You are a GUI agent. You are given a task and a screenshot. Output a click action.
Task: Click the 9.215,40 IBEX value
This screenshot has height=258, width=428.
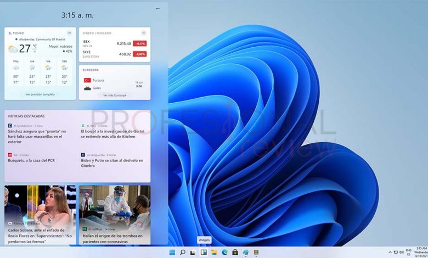pos(123,43)
